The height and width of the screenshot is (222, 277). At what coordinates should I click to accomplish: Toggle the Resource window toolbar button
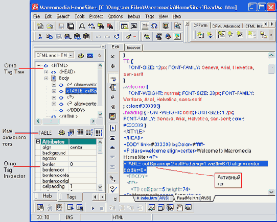coord(124,26)
